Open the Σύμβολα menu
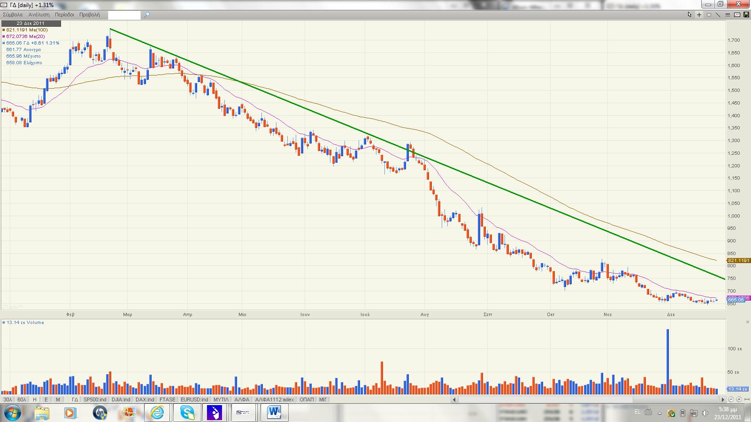The width and height of the screenshot is (751, 422). [13, 15]
